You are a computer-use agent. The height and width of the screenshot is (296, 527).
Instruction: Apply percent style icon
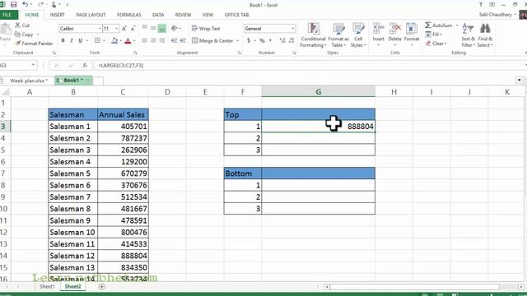262,40
